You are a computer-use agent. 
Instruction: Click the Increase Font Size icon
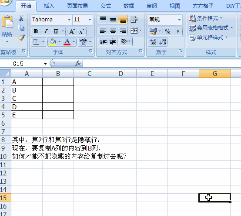[x=72, y=31]
